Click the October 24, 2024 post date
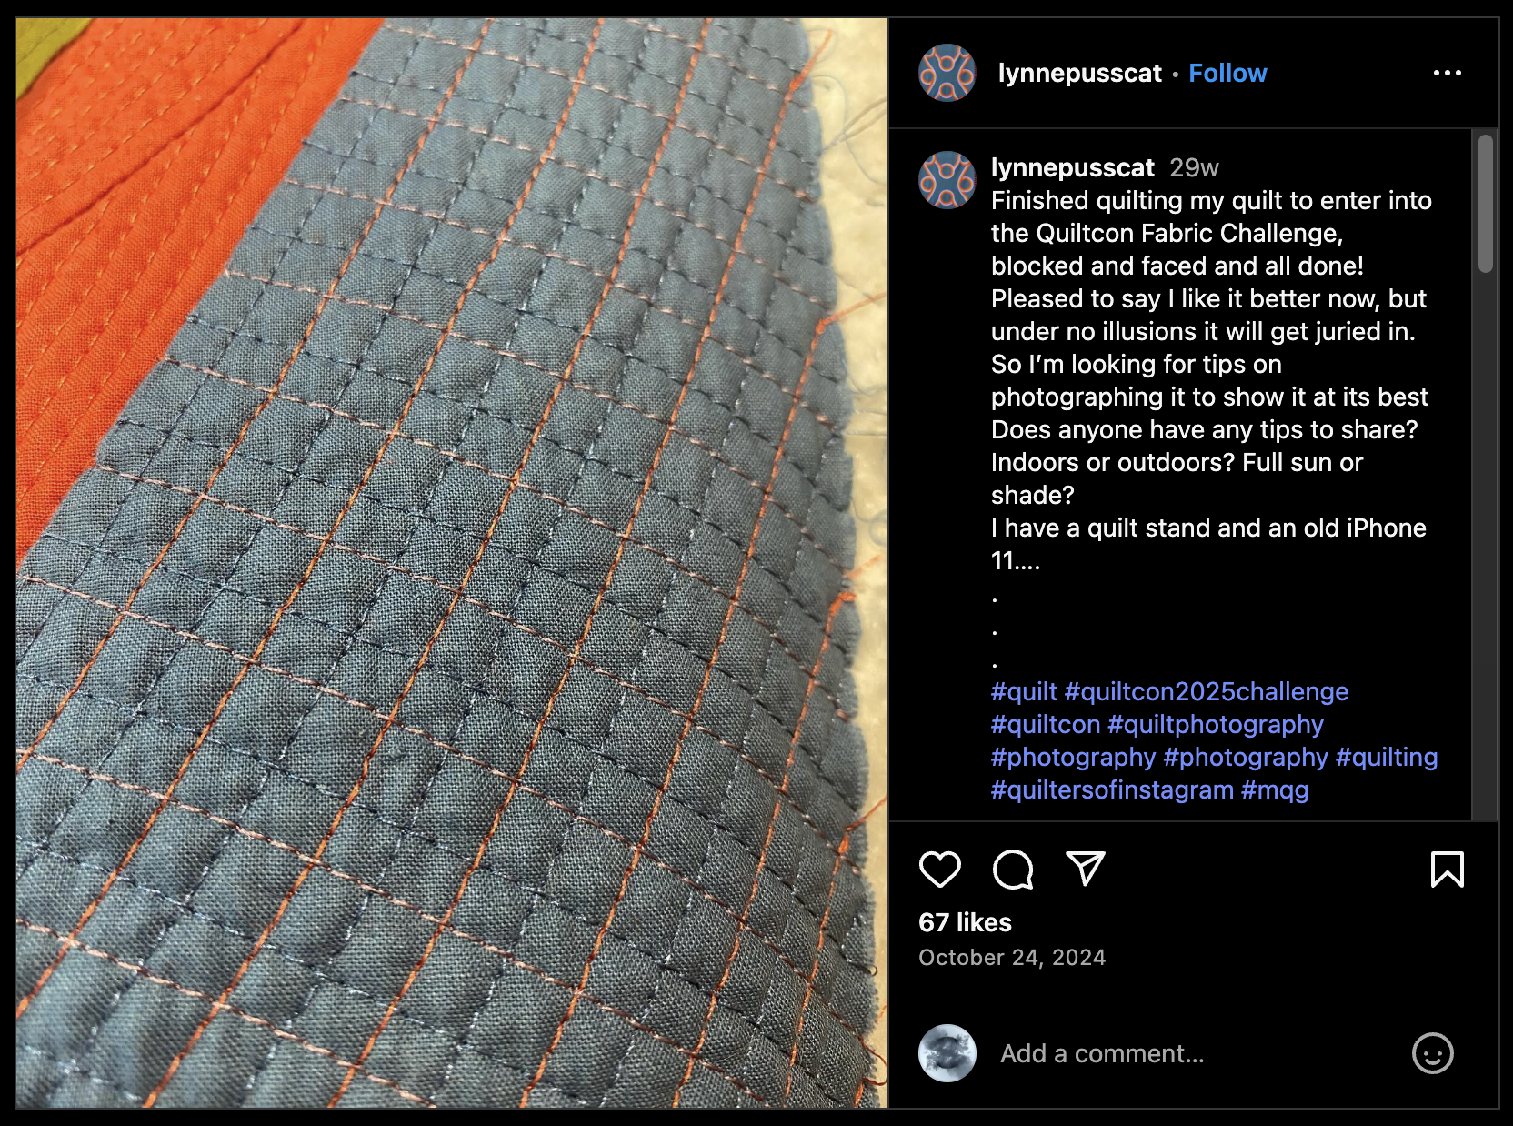The image size is (1513, 1126). [1012, 958]
